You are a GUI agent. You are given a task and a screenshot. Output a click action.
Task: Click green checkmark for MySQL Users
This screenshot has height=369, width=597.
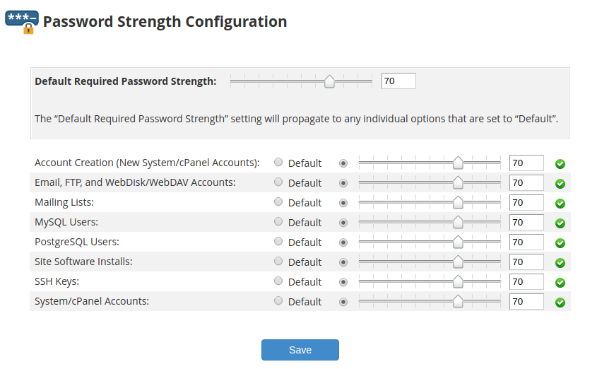[x=560, y=223]
